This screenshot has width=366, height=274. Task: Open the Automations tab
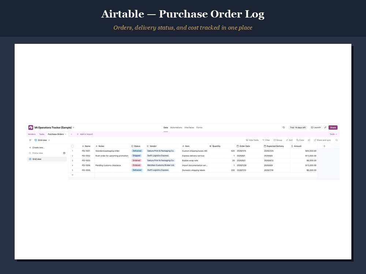(x=176, y=128)
